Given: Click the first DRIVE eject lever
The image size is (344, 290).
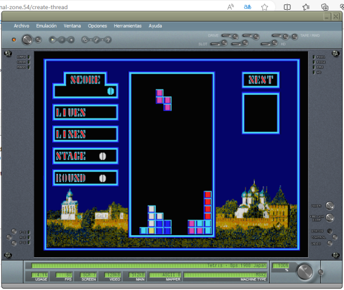Looking at the screenshot, I should [226, 36].
